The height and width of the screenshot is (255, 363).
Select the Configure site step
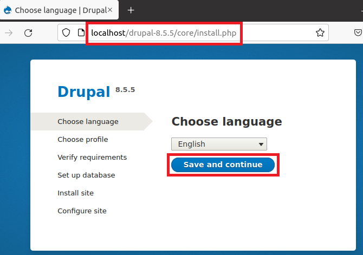tap(82, 211)
